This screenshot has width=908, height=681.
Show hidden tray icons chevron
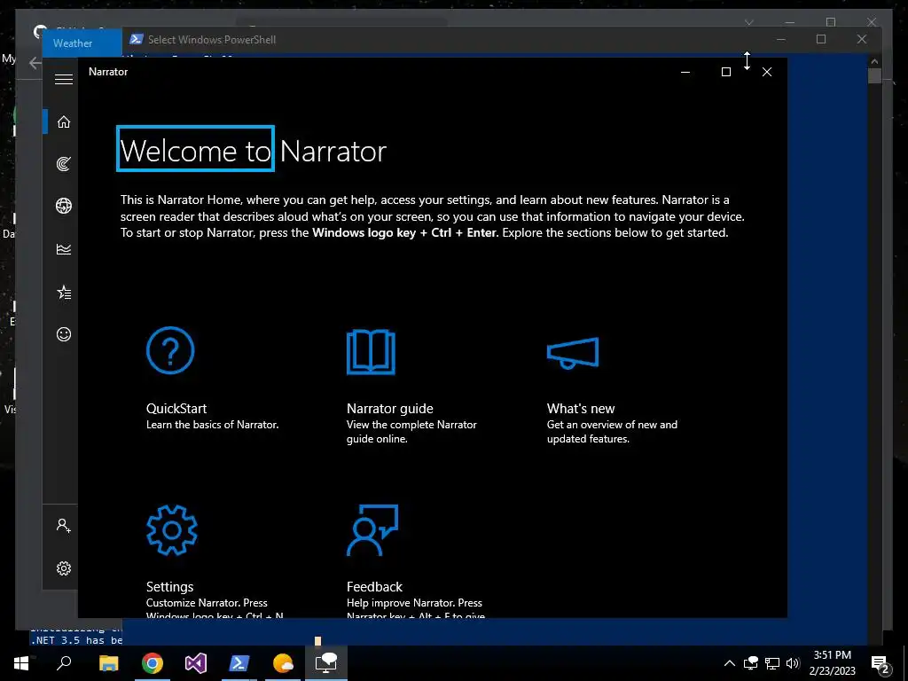730,663
